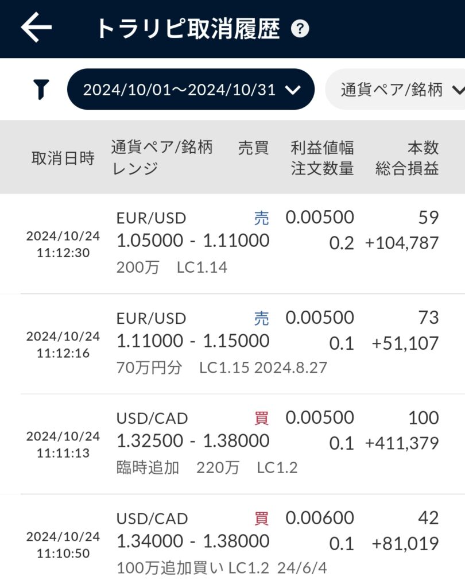Open the help question mark icon
This screenshot has height=588, width=465.
(x=300, y=29)
